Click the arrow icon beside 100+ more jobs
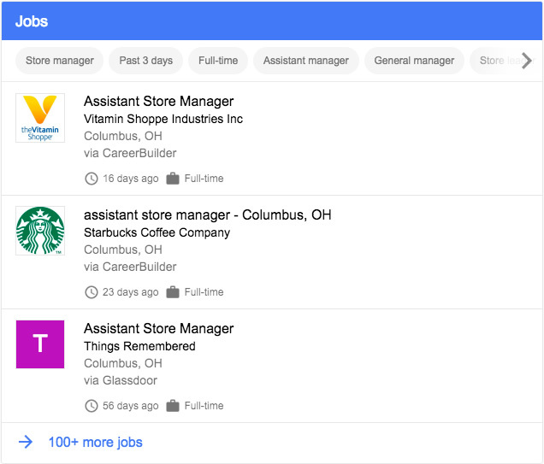This screenshot has width=544, height=464. pos(27,442)
